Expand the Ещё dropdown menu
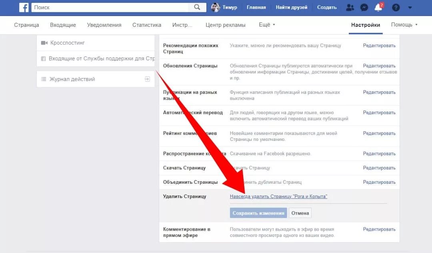Screen dimensions: 432x253 (267, 24)
